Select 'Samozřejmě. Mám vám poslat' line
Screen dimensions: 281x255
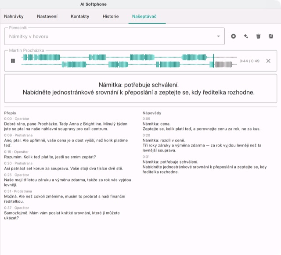coord(62,215)
